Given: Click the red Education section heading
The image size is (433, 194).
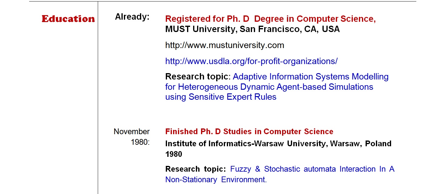Looking at the screenshot, I should (x=68, y=19).
